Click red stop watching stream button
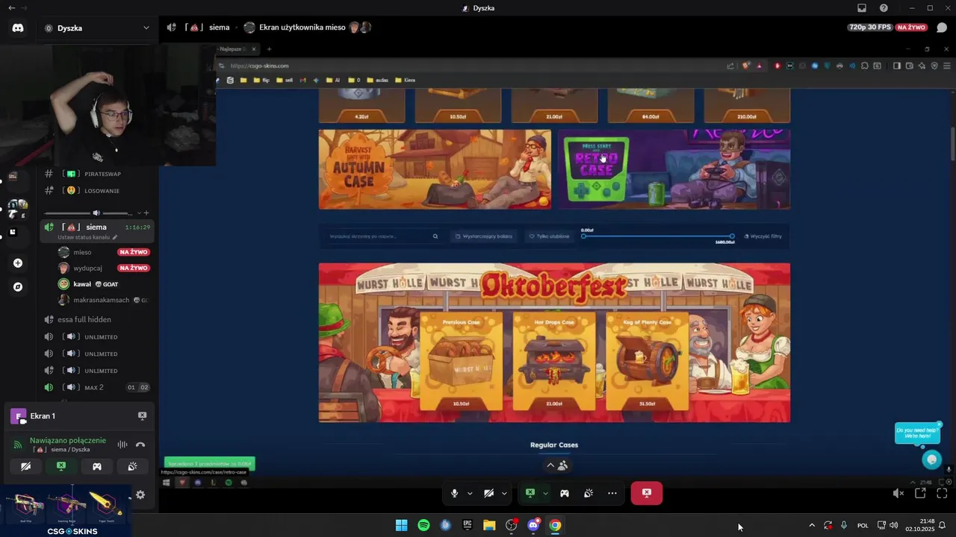 click(x=647, y=493)
